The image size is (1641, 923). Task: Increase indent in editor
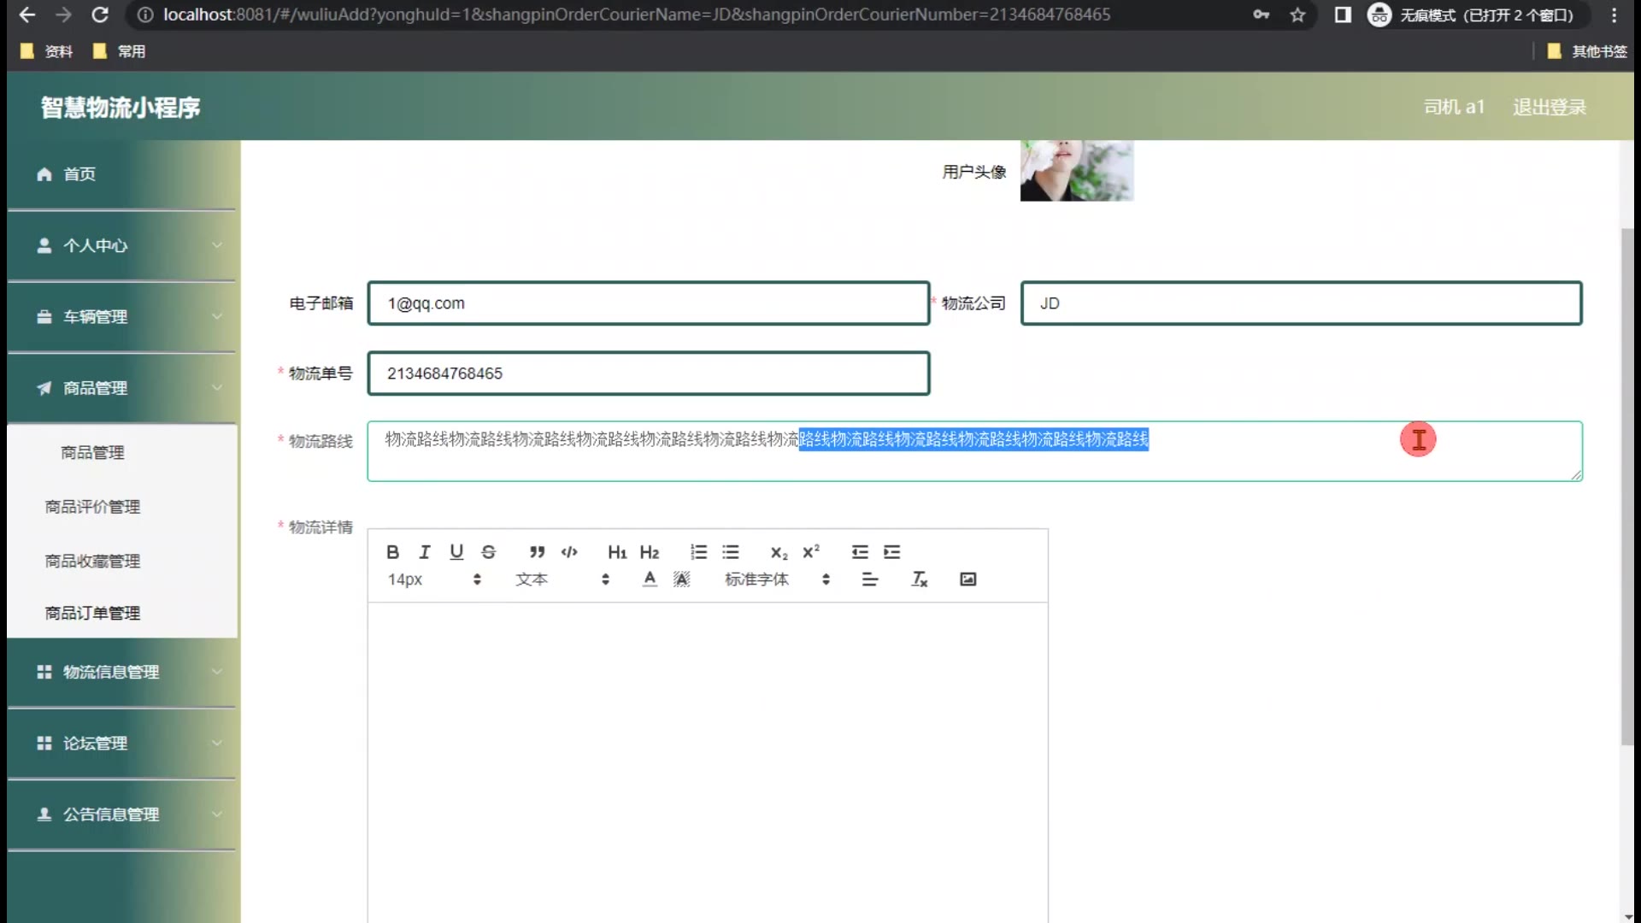click(x=892, y=552)
